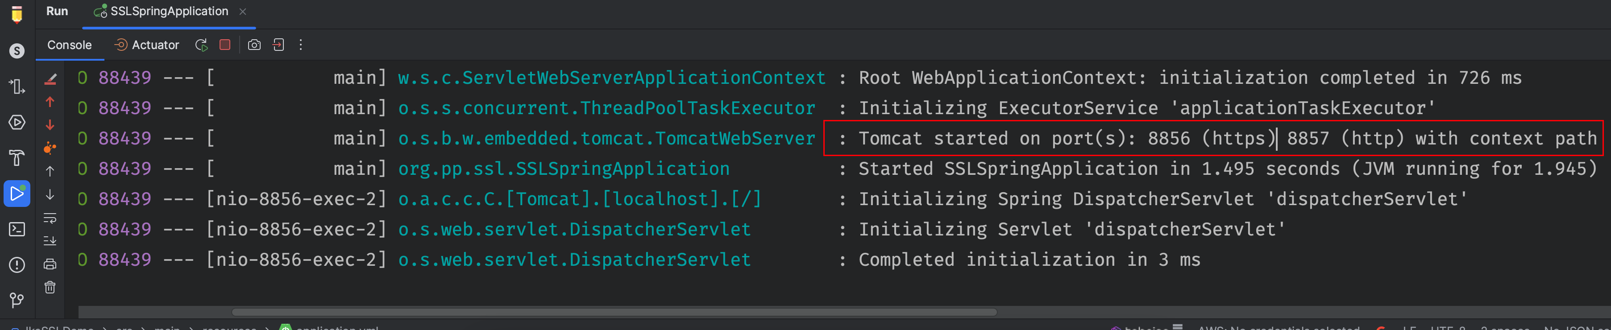
Task: Open the o.s.b.w.embedded.tomcat.TomcatWebServer class link
Action: 606,138
